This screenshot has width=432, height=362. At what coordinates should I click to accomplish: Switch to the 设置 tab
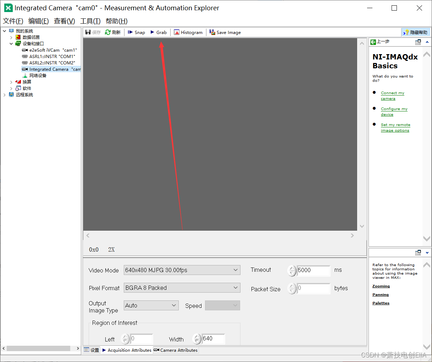pyautogui.click(x=92, y=350)
